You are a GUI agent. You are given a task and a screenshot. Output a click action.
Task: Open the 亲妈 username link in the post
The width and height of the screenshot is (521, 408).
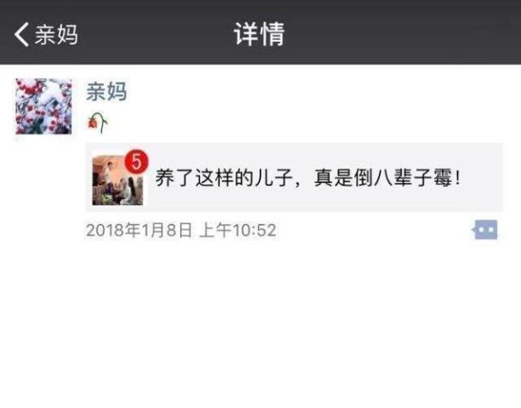[x=106, y=91]
